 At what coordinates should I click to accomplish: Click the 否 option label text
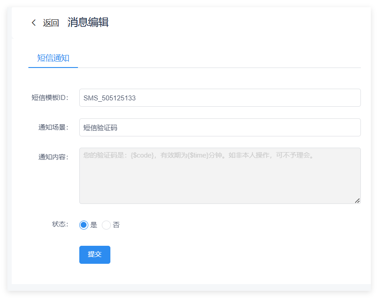tap(116, 225)
